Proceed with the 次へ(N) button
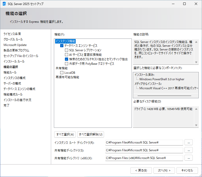This screenshot has width=202, height=177. click(164, 170)
